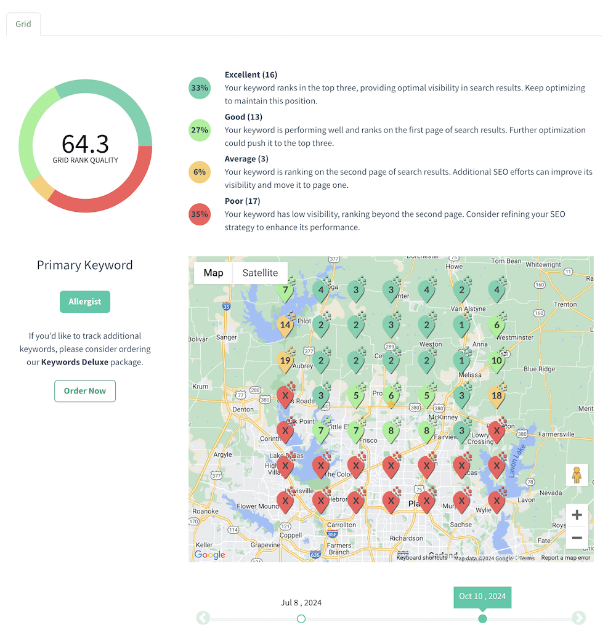Image resolution: width=616 pixels, height=633 pixels.
Task: Switch to Satellite view
Action: click(259, 272)
